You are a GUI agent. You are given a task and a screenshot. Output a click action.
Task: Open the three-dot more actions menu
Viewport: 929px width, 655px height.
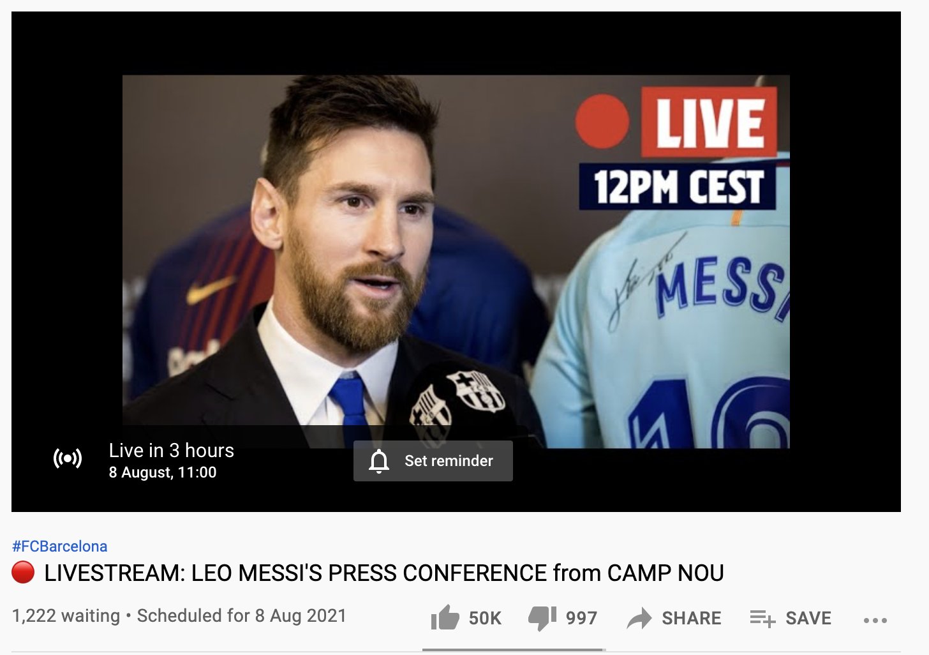point(875,620)
